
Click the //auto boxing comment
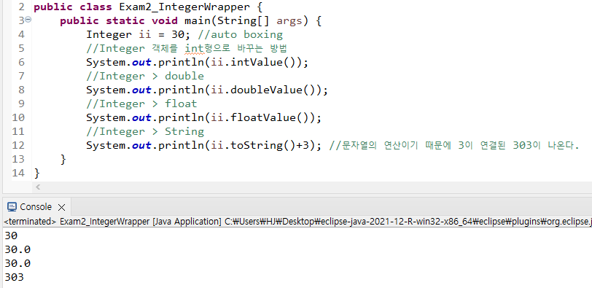[240, 34]
